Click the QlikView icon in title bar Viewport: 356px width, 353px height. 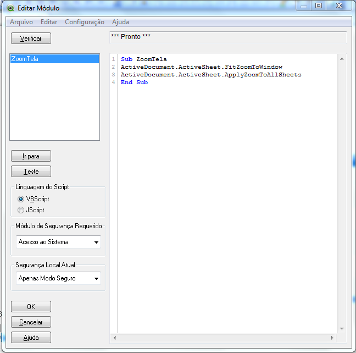(x=10, y=8)
